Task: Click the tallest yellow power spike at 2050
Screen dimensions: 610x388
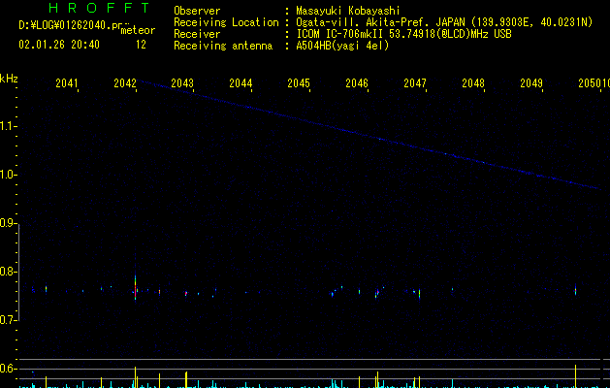Action: (x=575, y=376)
